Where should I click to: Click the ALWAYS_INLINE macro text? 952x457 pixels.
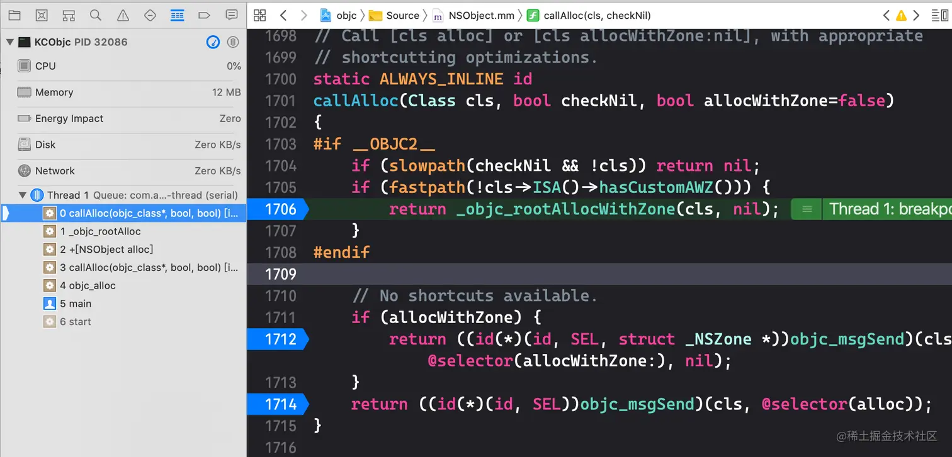441,79
